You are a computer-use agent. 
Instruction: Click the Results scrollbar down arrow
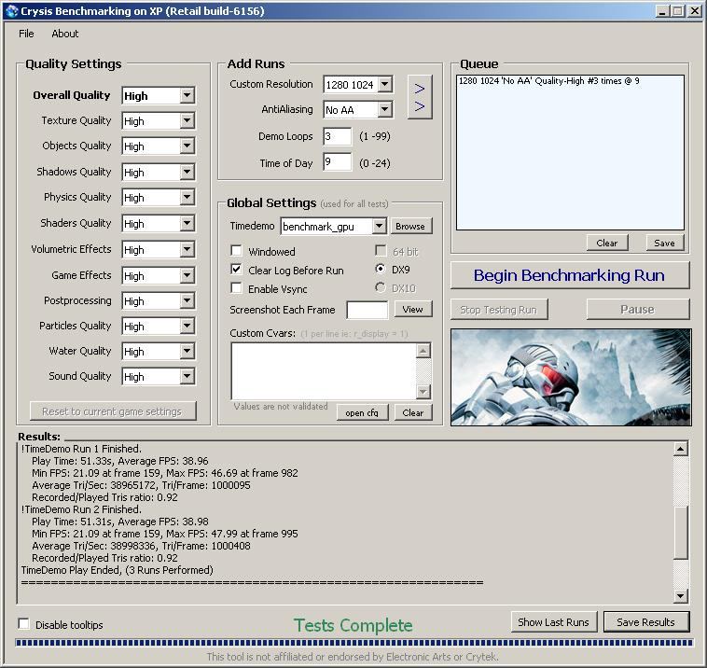pos(680,595)
